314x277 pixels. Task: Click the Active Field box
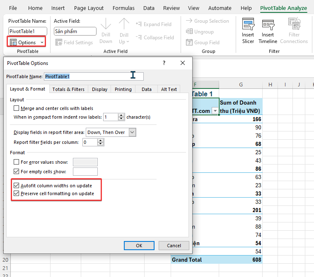tap(75, 31)
